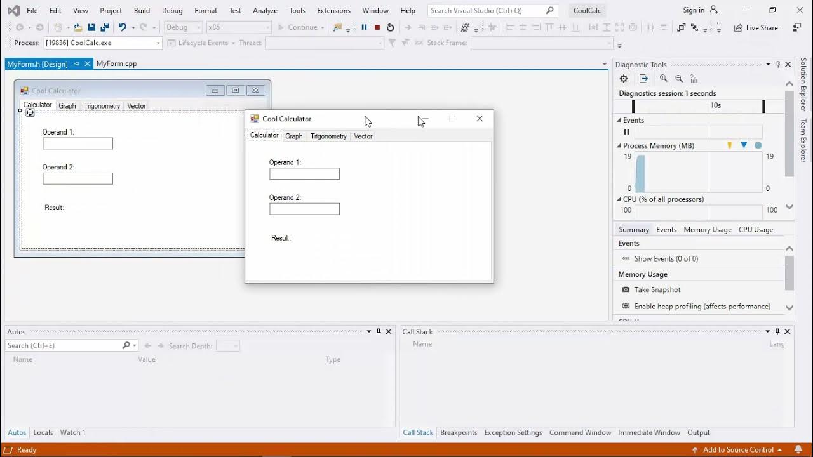Open the Solution Explorer side tab
813x457 pixels.
[x=803, y=84]
